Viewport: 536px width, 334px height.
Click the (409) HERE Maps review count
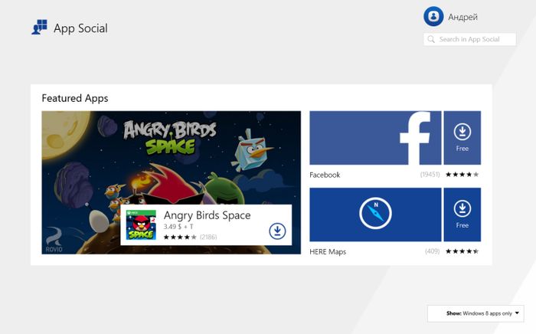pos(433,251)
